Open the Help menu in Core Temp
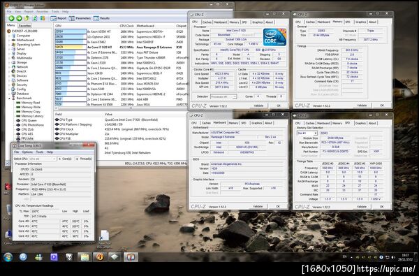419x276 pixels. (50, 152)
